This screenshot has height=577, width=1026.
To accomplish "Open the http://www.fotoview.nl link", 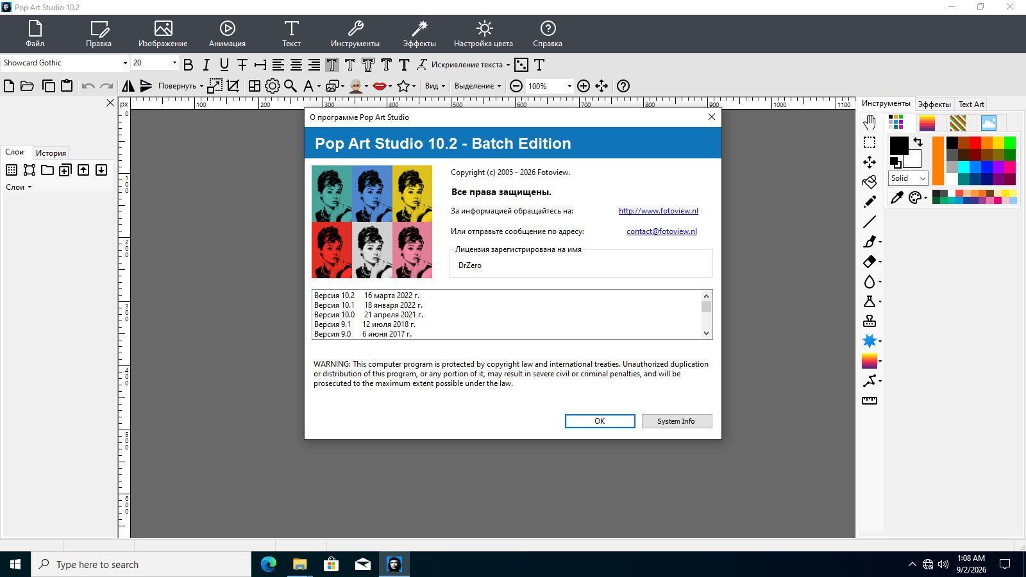I will 658,211.
